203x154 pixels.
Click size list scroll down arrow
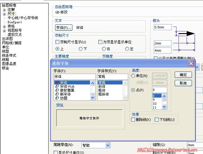point(164,107)
